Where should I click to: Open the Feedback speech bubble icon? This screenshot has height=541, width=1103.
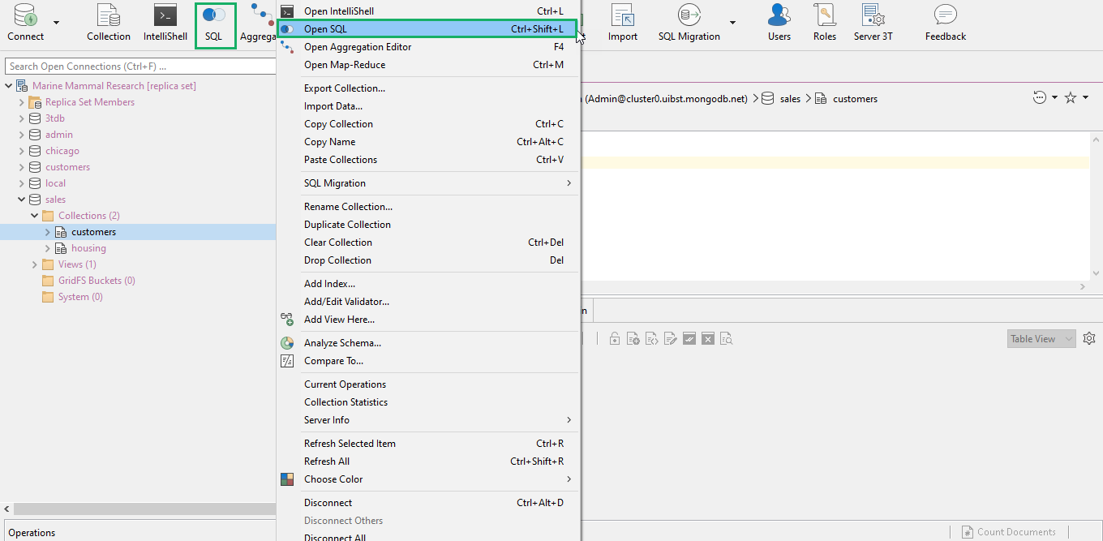click(x=945, y=24)
